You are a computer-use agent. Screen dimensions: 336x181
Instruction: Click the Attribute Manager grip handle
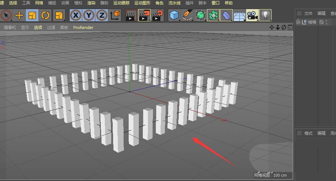tap(299, 133)
